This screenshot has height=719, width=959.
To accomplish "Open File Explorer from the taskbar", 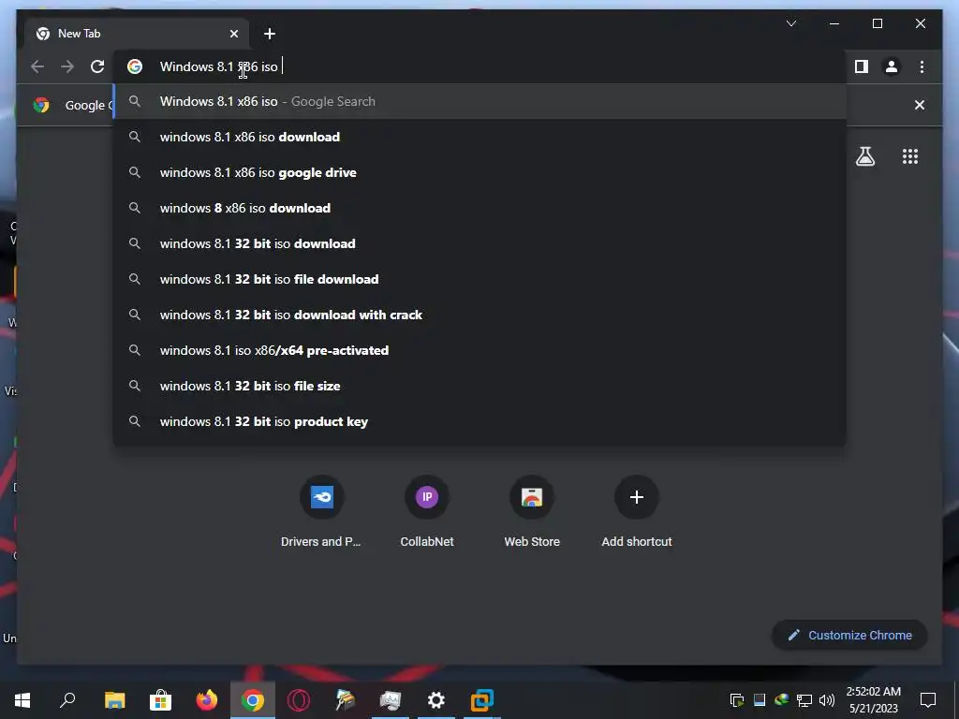I will (x=114, y=700).
